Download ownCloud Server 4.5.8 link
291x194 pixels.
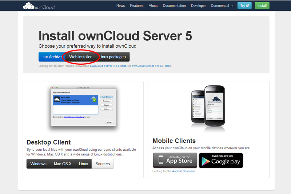tap(105, 66)
